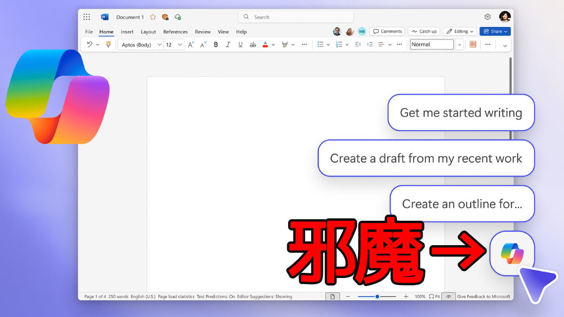
Task: Open the Editing mode dropdown
Action: (460, 31)
